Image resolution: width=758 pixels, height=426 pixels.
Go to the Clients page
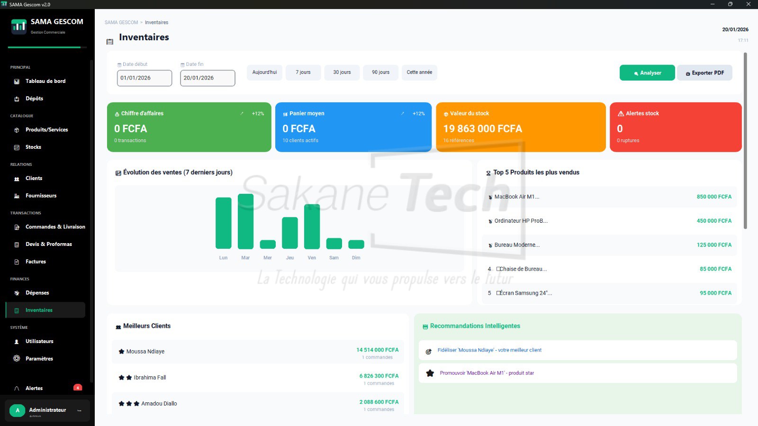(34, 179)
